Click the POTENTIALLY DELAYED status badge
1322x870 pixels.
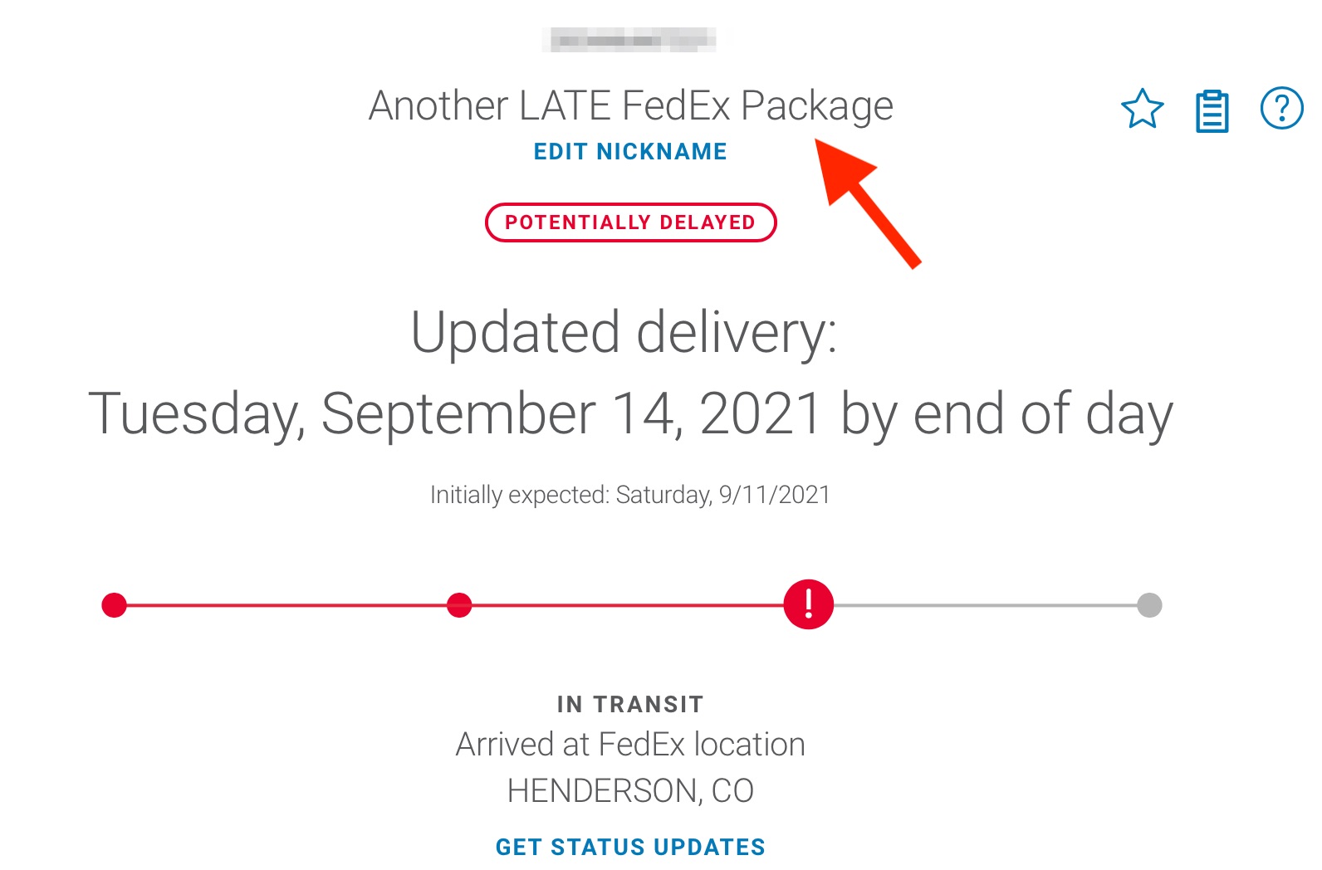coord(630,222)
